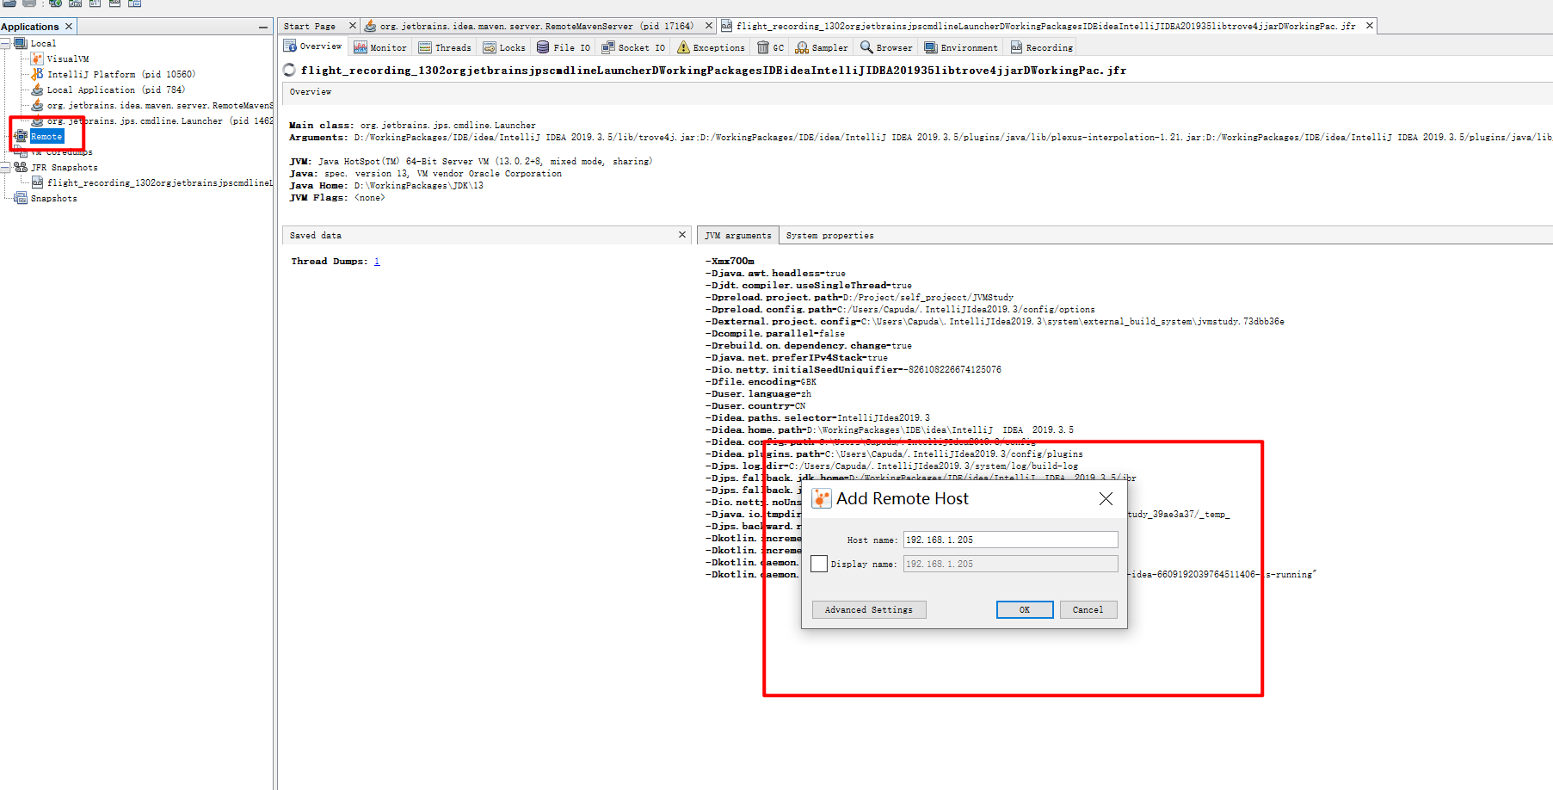Collapse the JFR Snapshots tree node
This screenshot has width=1553, height=790.
tap(5, 167)
